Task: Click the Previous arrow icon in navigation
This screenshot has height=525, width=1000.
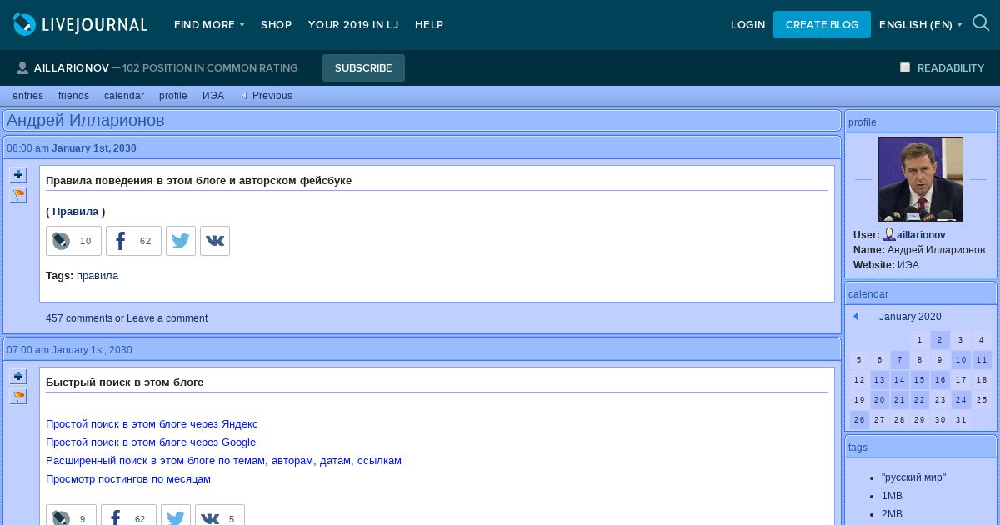Action: coord(245,96)
